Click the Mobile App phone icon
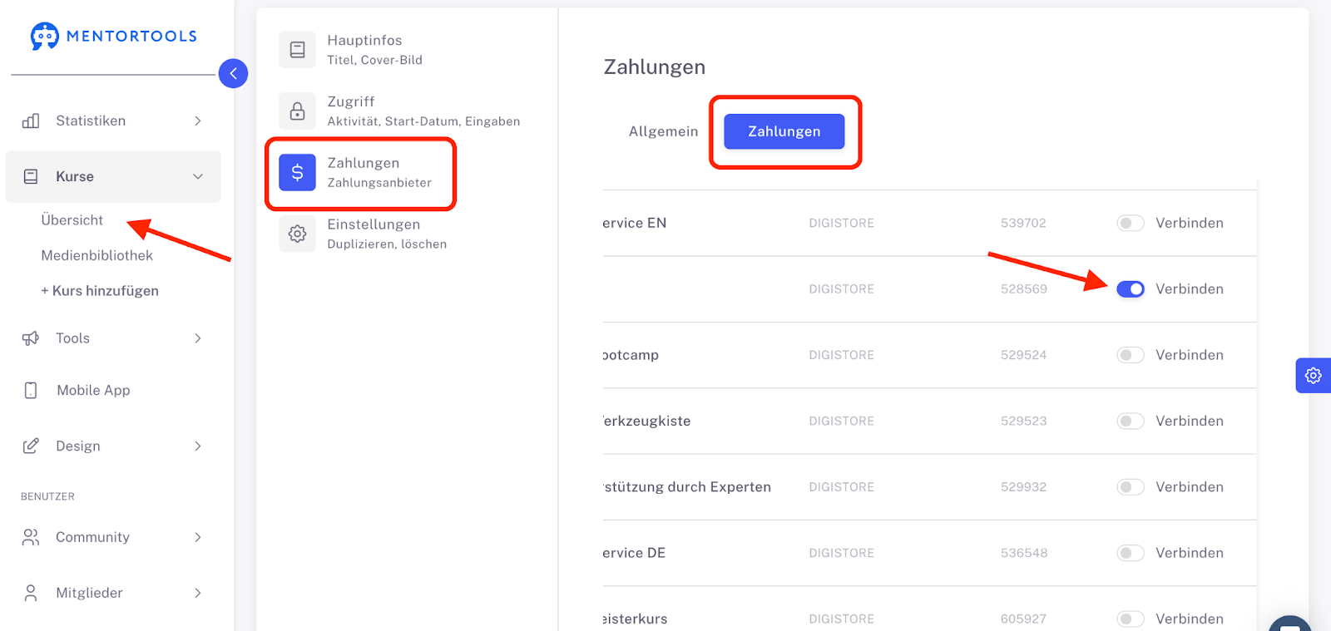 [x=31, y=391]
